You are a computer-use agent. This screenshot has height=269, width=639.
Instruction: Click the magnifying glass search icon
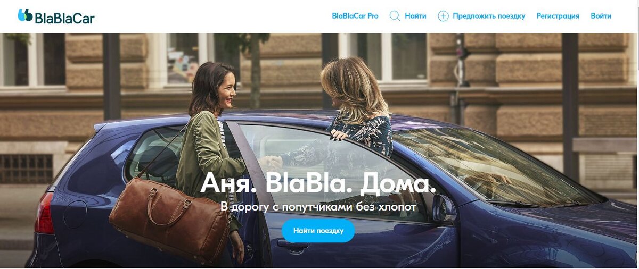click(x=395, y=16)
